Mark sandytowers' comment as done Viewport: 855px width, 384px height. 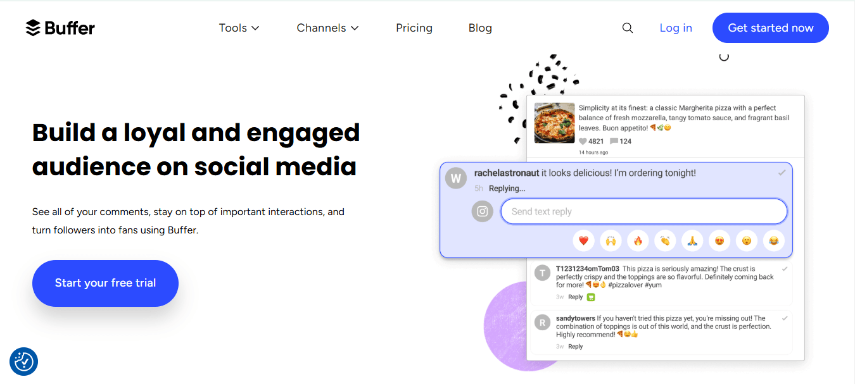coord(785,318)
